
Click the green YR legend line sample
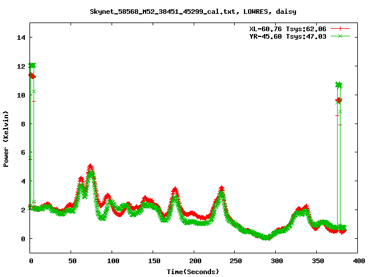340,36
